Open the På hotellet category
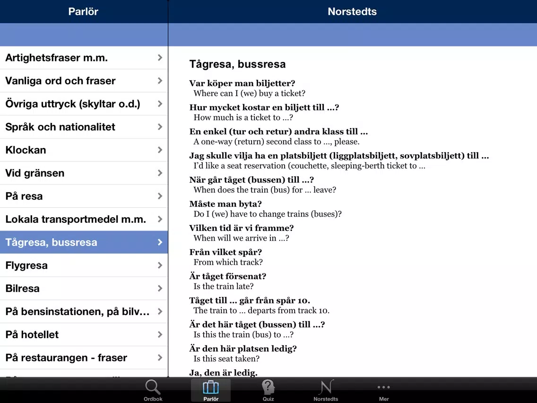Viewport: 537px width, 403px height. (x=84, y=334)
